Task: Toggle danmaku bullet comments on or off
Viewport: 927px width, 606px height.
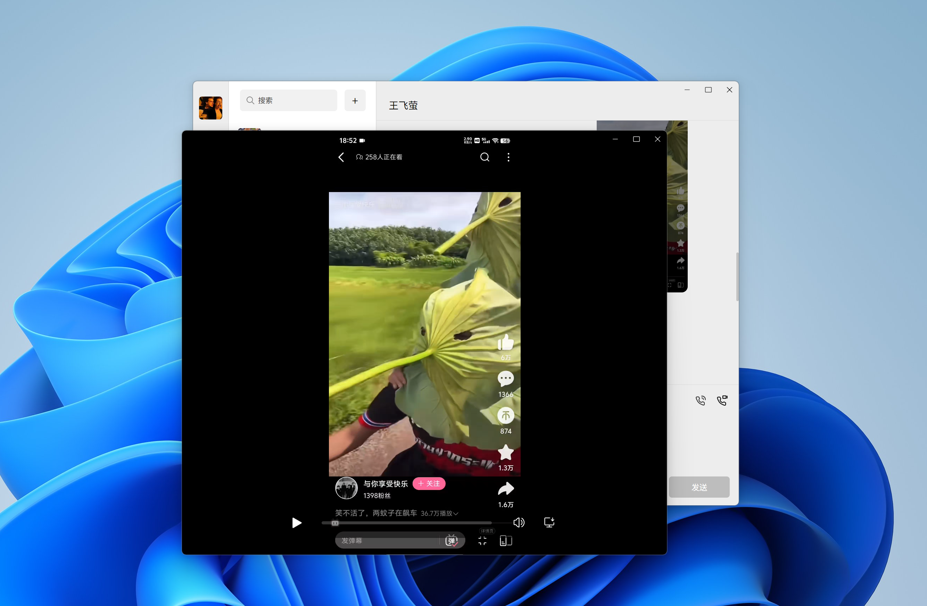Action: point(452,541)
